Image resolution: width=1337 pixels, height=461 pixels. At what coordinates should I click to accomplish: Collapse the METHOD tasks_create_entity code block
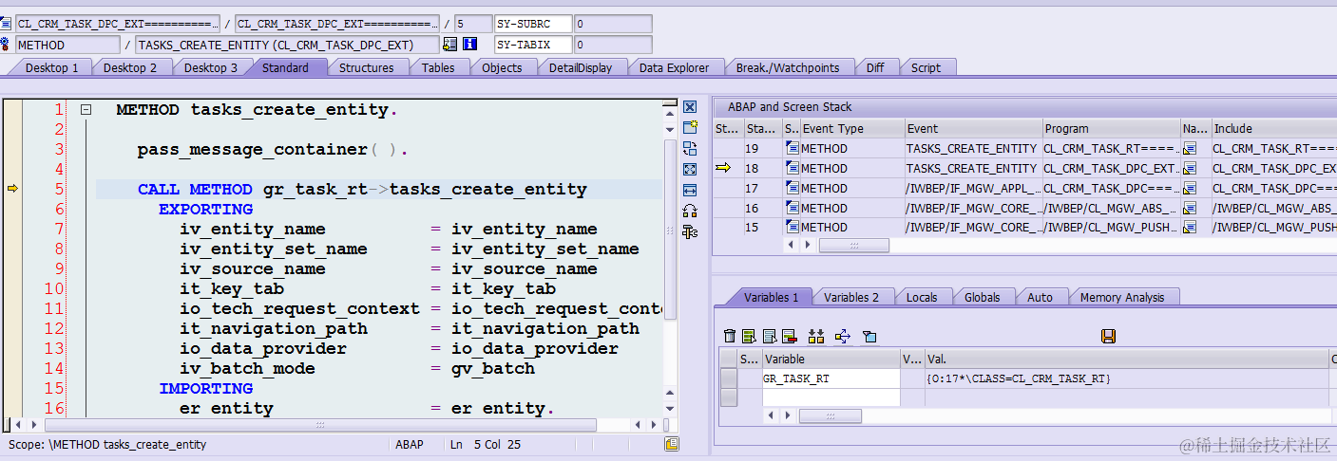pyautogui.click(x=86, y=110)
